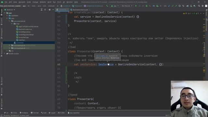Click the green Debug bug icon
This screenshot has height=117, width=208.
(147, 6)
